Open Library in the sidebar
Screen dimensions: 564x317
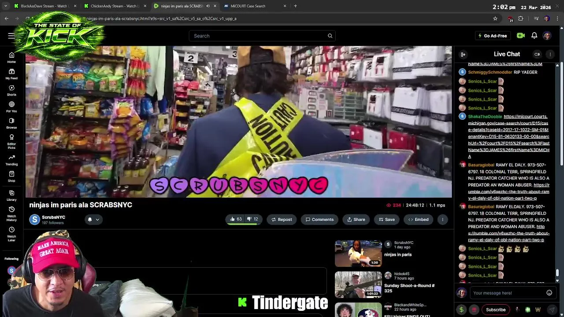point(11,195)
